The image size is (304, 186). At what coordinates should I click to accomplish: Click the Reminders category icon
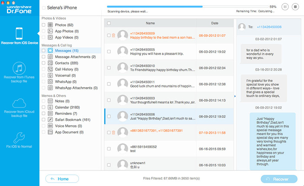(50, 114)
